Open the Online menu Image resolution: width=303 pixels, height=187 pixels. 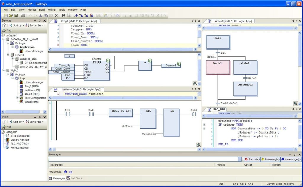(52, 9)
